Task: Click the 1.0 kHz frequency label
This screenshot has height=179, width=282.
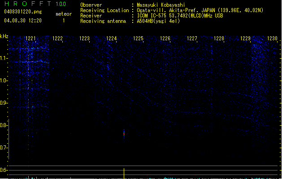Action: coord(4,81)
